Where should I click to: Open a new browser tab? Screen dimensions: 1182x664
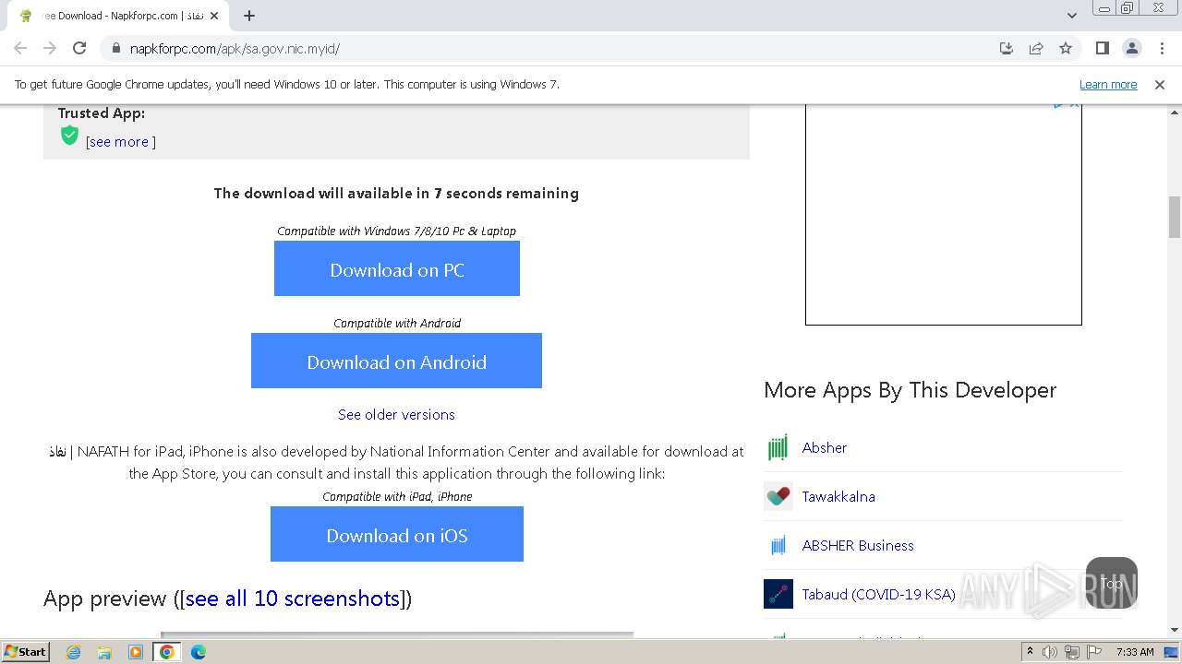(x=249, y=16)
